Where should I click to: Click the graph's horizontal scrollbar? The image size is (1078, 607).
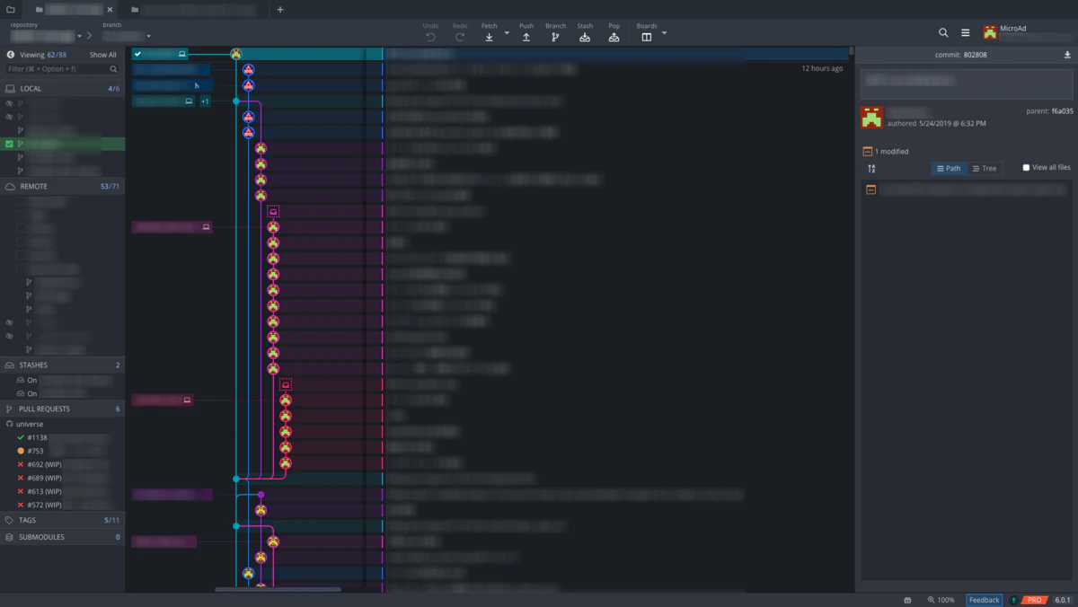point(278,590)
